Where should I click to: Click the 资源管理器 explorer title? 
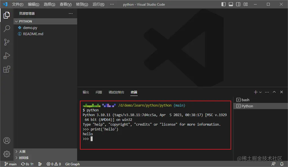[x=27, y=13]
